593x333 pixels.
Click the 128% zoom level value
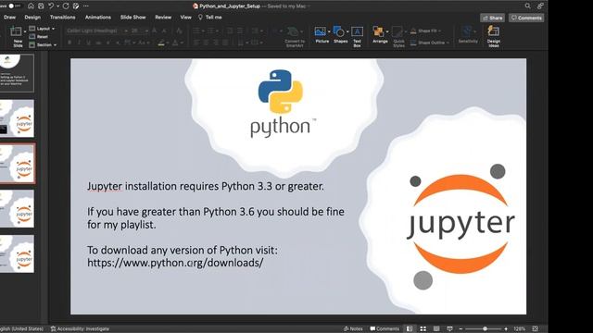pos(519,329)
